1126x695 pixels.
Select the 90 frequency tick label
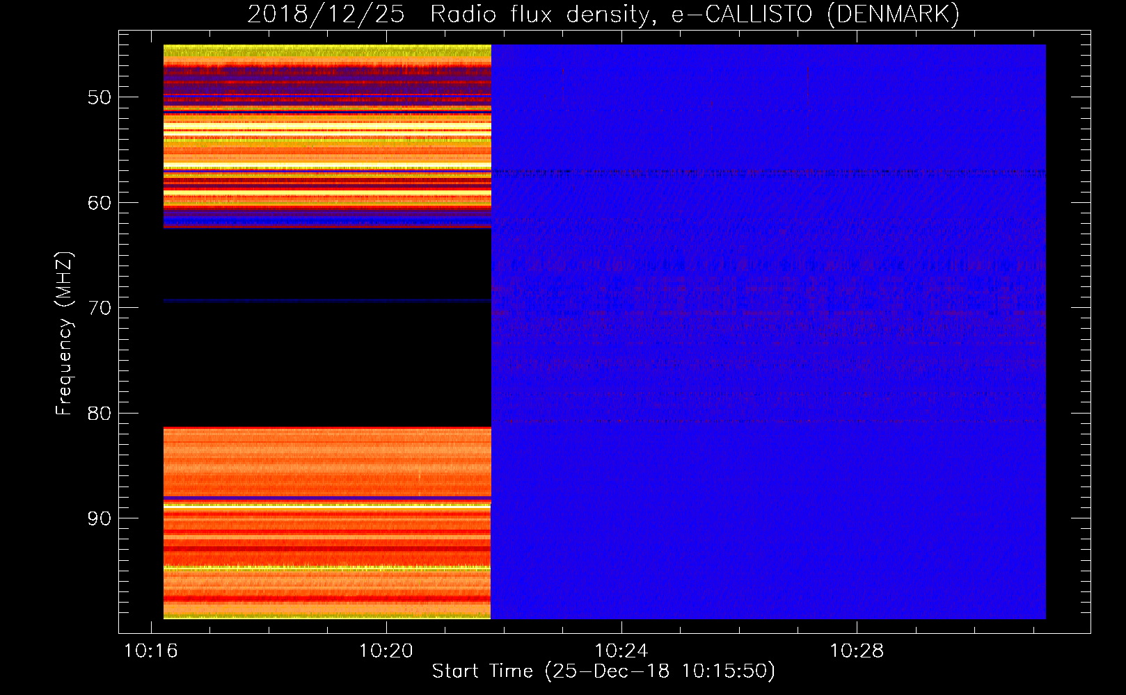click(100, 518)
